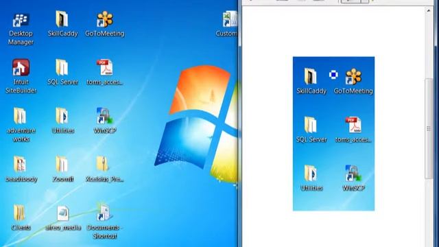Image resolution: width=439 pixels, height=247 pixels.
Task: Select the Utilities folder on the desktop
Action: click(x=62, y=121)
